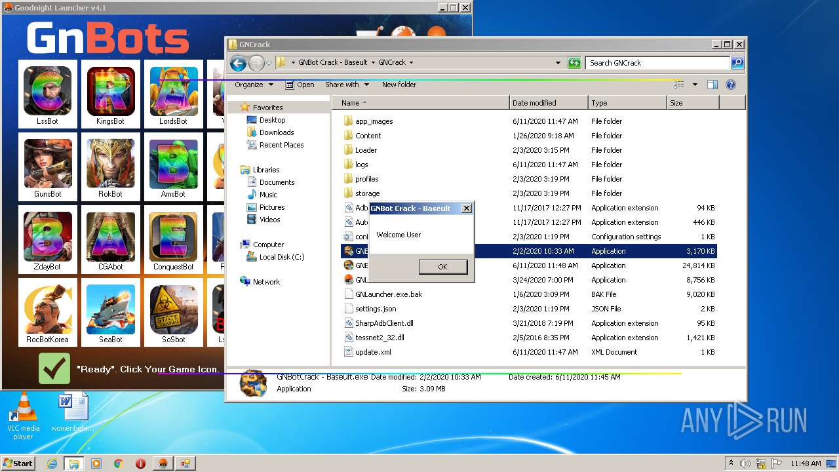Click OK in the Welcome User dialog
Image resolution: width=839 pixels, height=472 pixels.
442,267
